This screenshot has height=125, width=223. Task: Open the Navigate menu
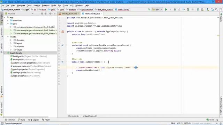(21, 6)
